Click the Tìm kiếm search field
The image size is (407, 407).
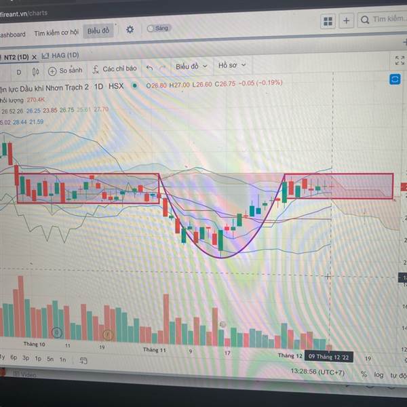pyautogui.click(x=383, y=19)
